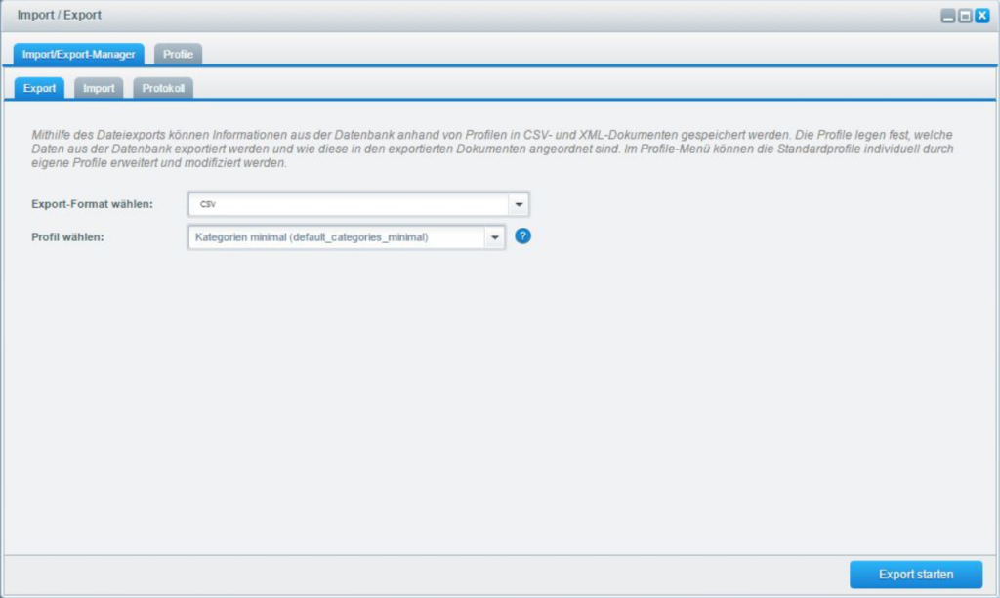
Task: Click inside the CSV format field
Action: click(x=342, y=203)
